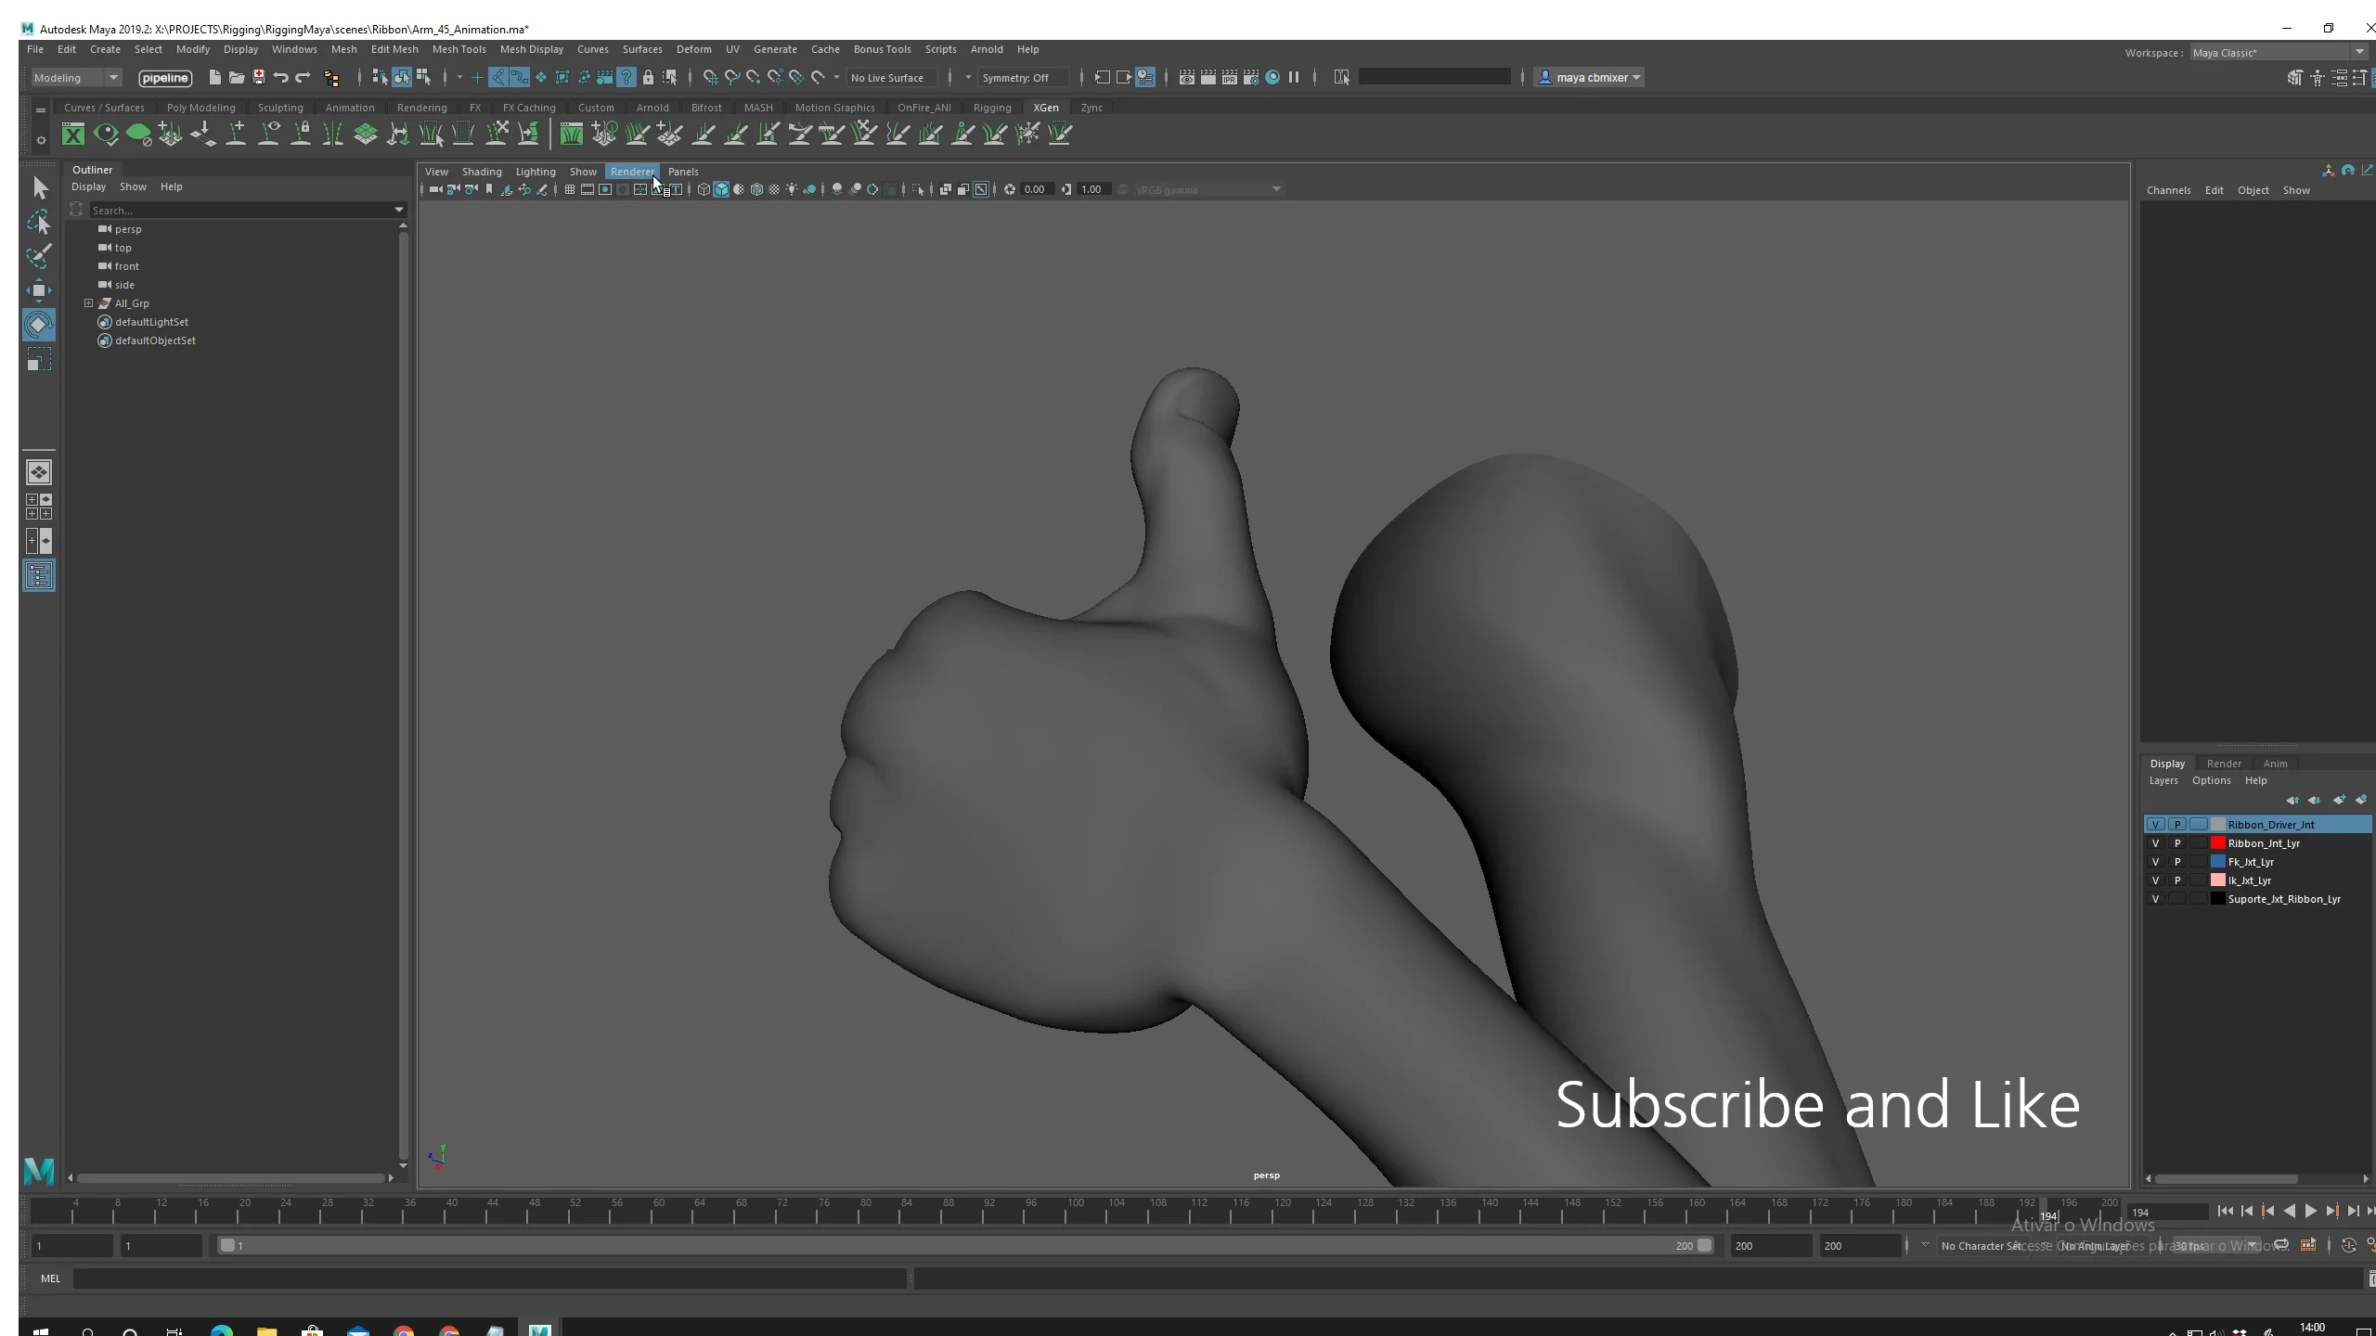Switch to the Rigging shelf tab
2376x1336 pixels.
pos(991,108)
